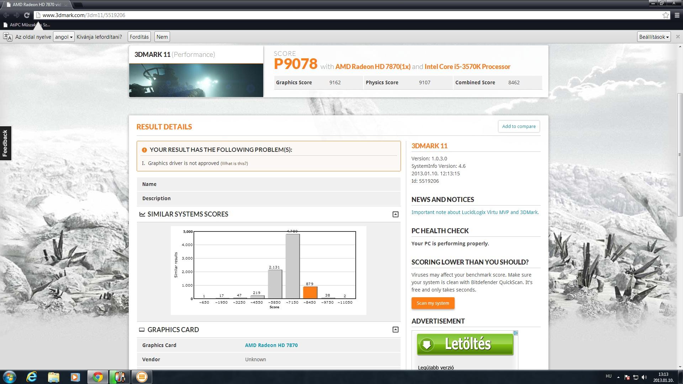The height and width of the screenshot is (384, 683).
Task: Click the Nem button
Action: (162, 37)
